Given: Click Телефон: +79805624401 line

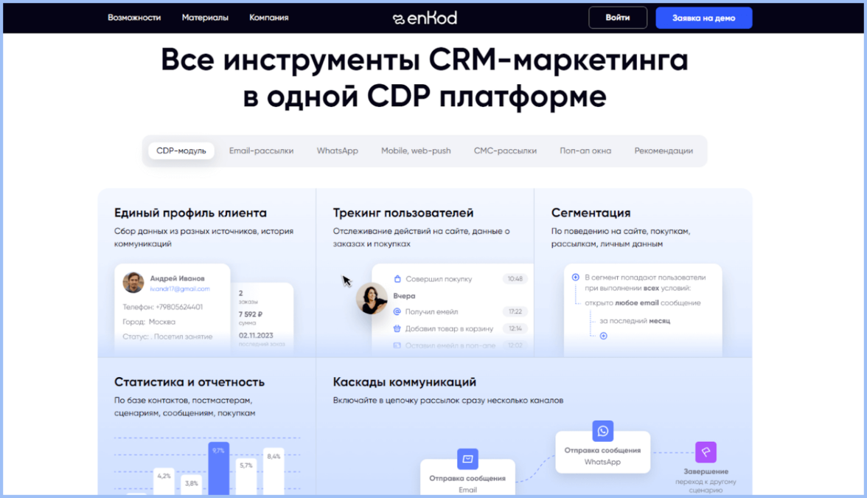Looking at the screenshot, I should point(162,307).
